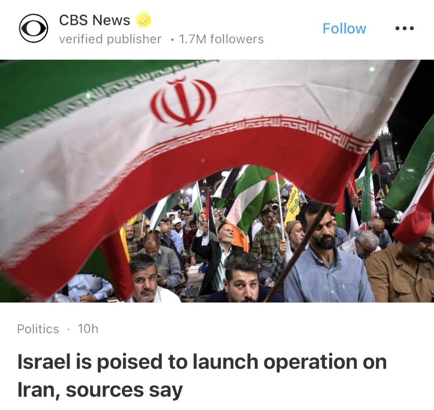Tap the gold verified checkmark badge

(143, 20)
